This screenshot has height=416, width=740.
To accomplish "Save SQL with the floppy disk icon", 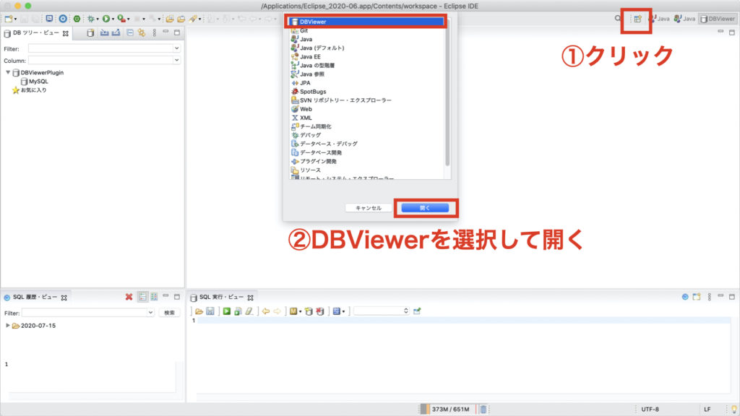I will click(210, 311).
